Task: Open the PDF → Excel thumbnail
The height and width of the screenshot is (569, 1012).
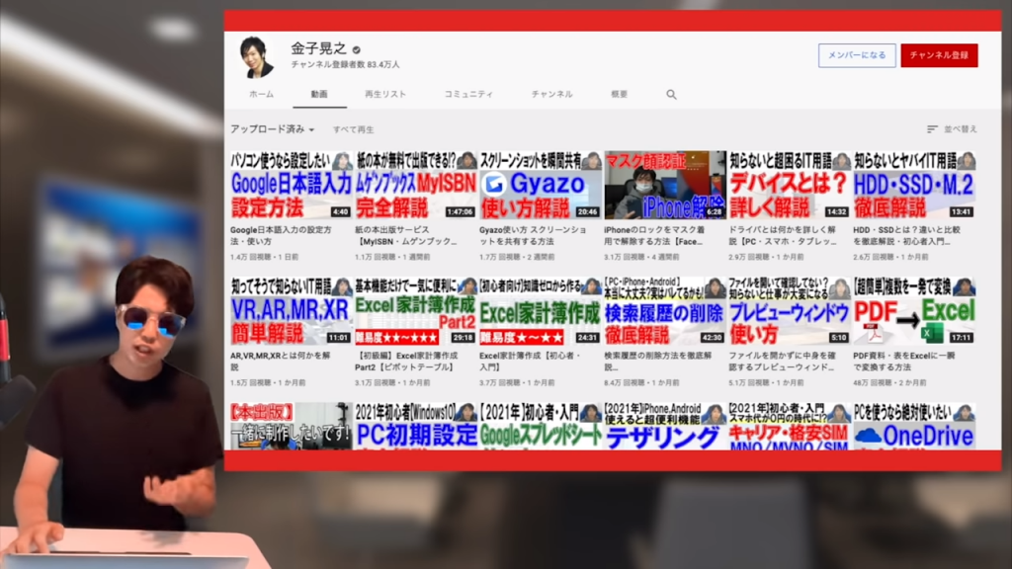Action: coord(914,311)
